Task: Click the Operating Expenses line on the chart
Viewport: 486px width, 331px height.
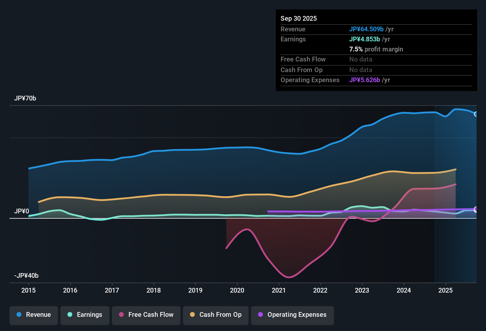Action: click(326, 211)
